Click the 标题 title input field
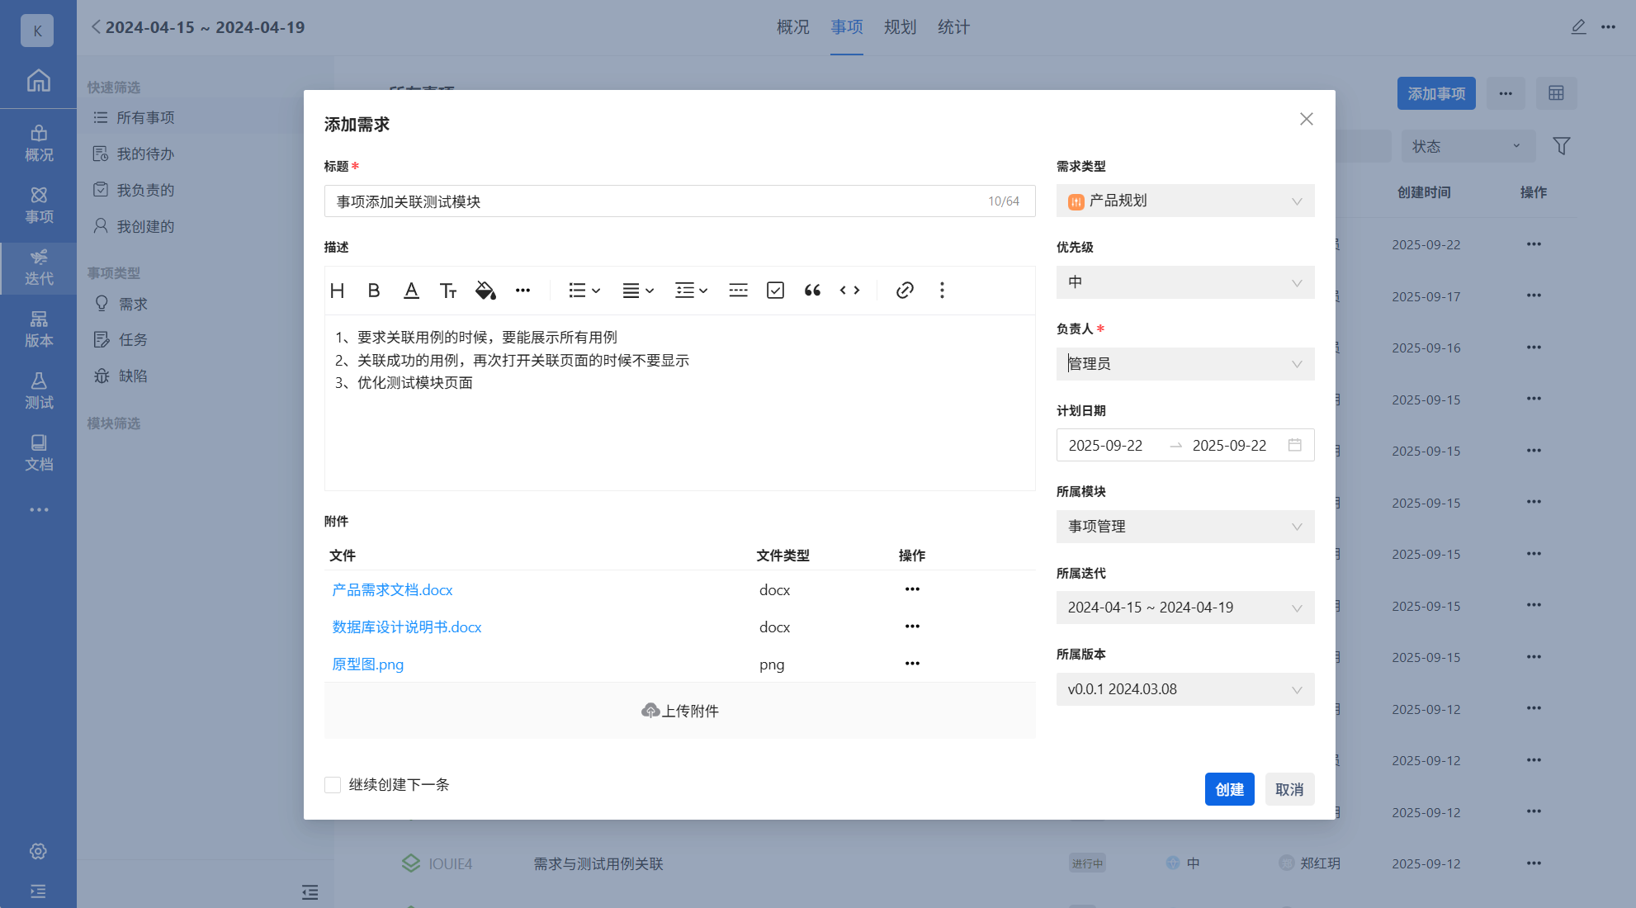 [652, 201]
